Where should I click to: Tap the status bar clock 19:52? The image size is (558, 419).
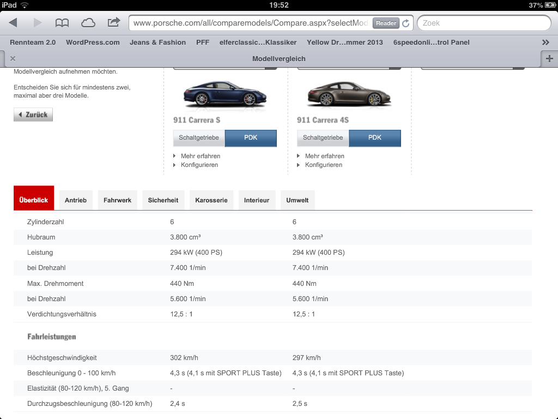[x=279, y=5]
